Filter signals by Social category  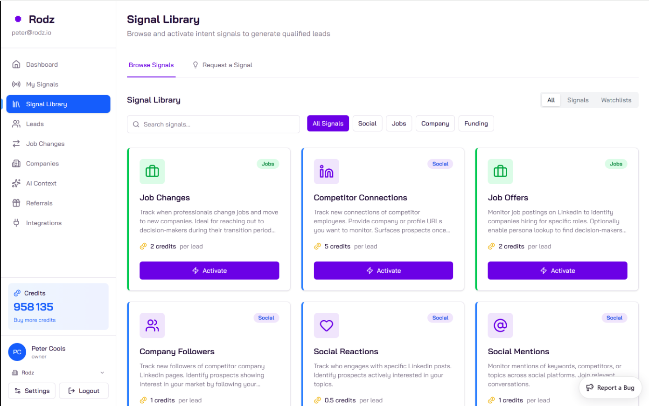click(367, 124)
